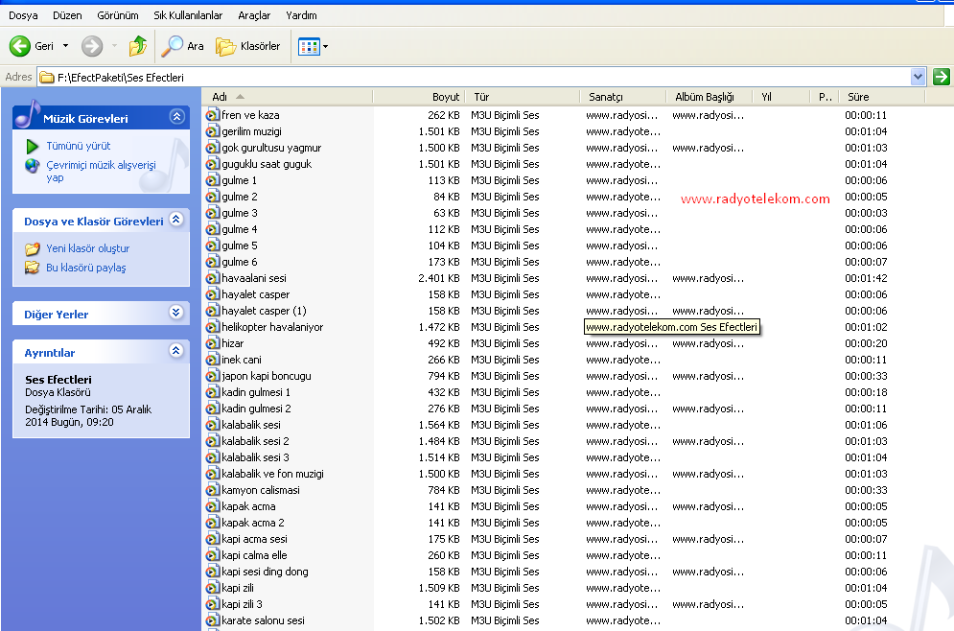Select the file kalabalik sesi 3
The height and width of the screenshot is (631, 954).
[x=256, y=457]
